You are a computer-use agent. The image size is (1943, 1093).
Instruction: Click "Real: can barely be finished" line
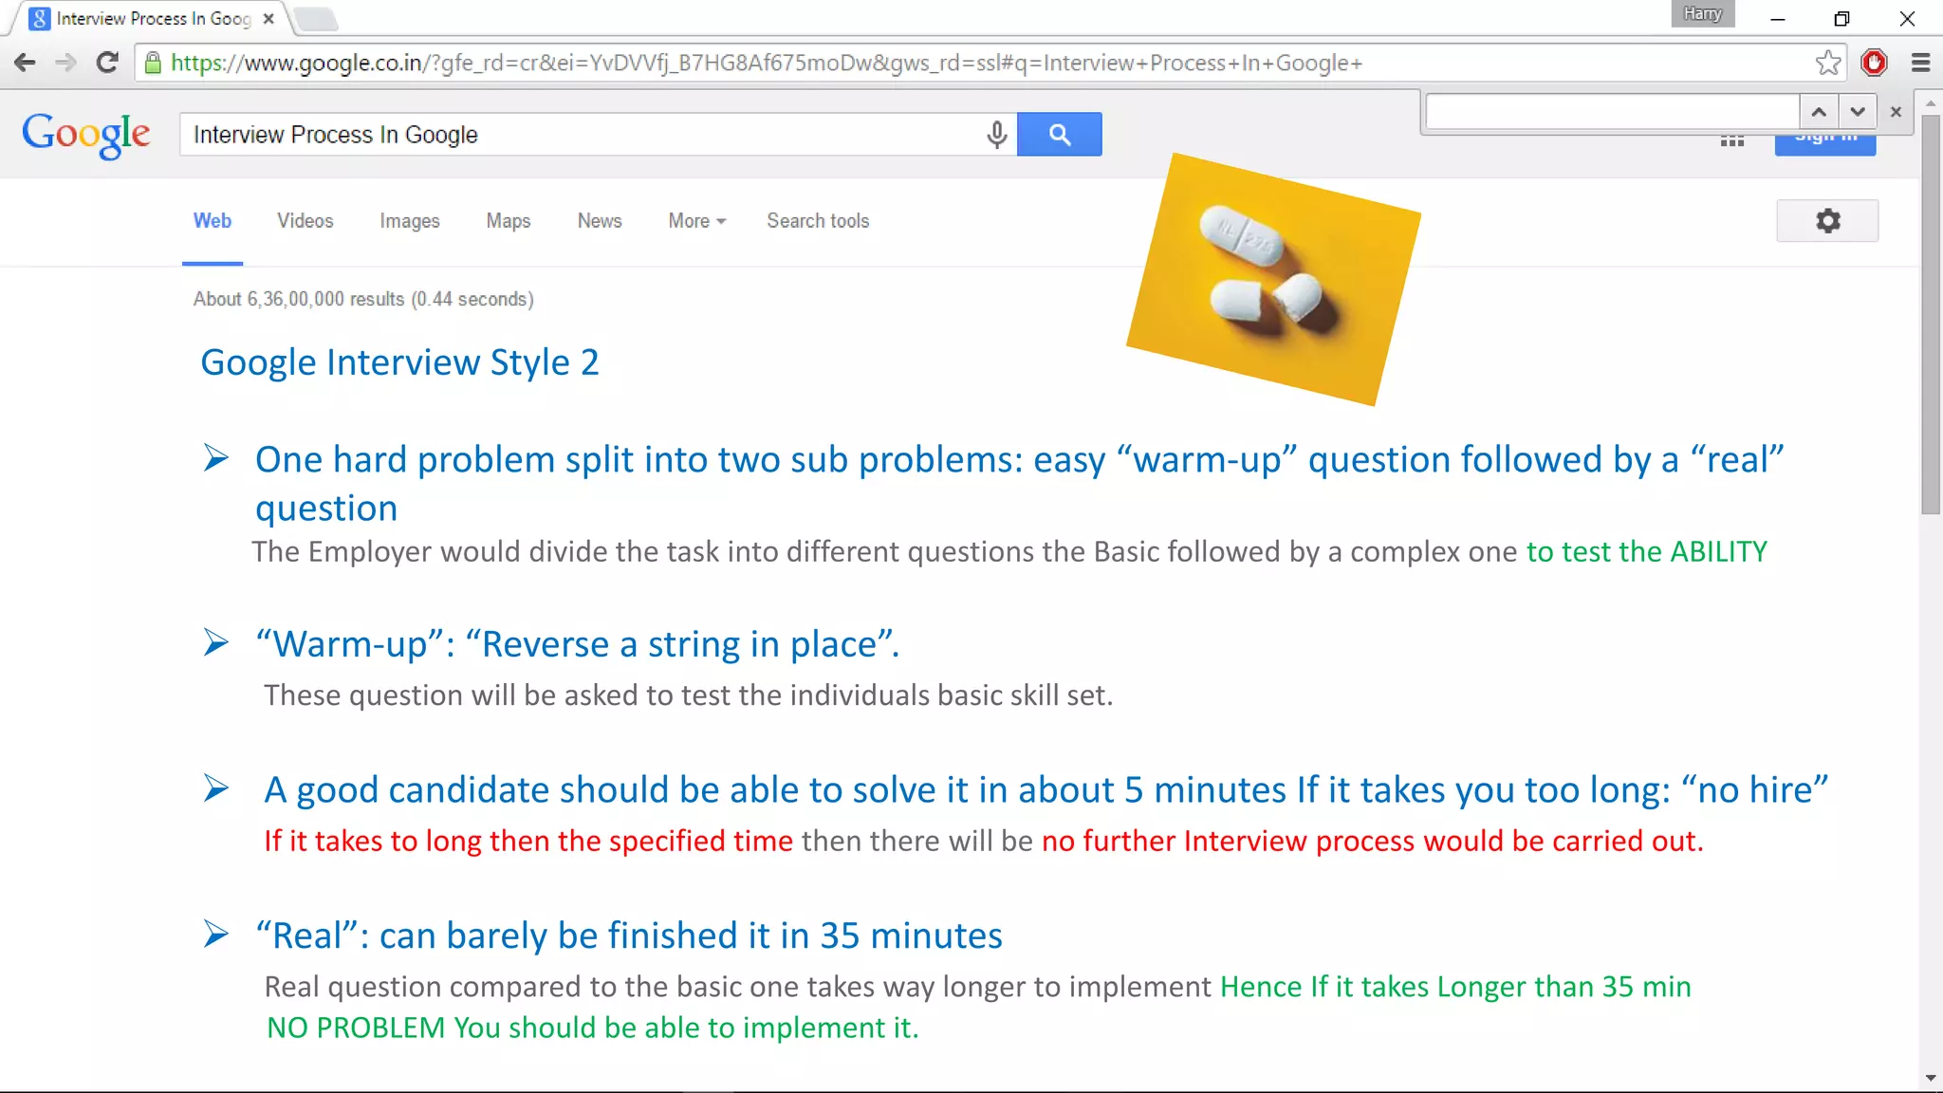(x=628, y=936)
